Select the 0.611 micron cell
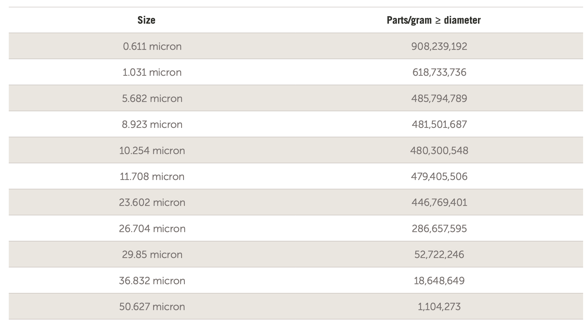587x329 pixels. (x=152, y=46)
